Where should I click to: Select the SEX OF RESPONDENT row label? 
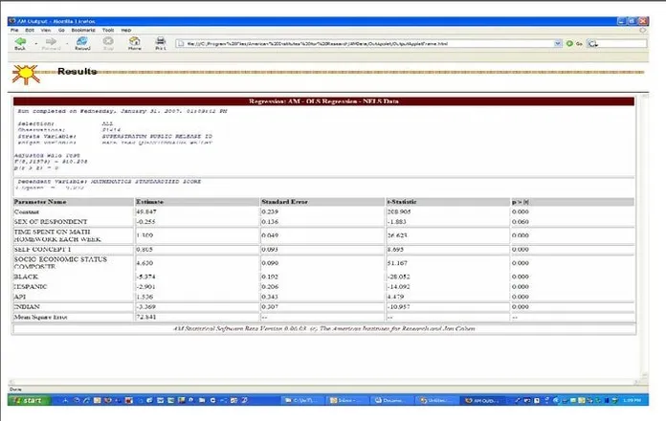coord(50,222)
